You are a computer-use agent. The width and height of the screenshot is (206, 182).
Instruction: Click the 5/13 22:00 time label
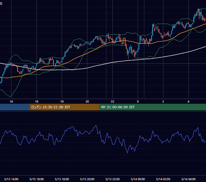(x=113, y=179)
